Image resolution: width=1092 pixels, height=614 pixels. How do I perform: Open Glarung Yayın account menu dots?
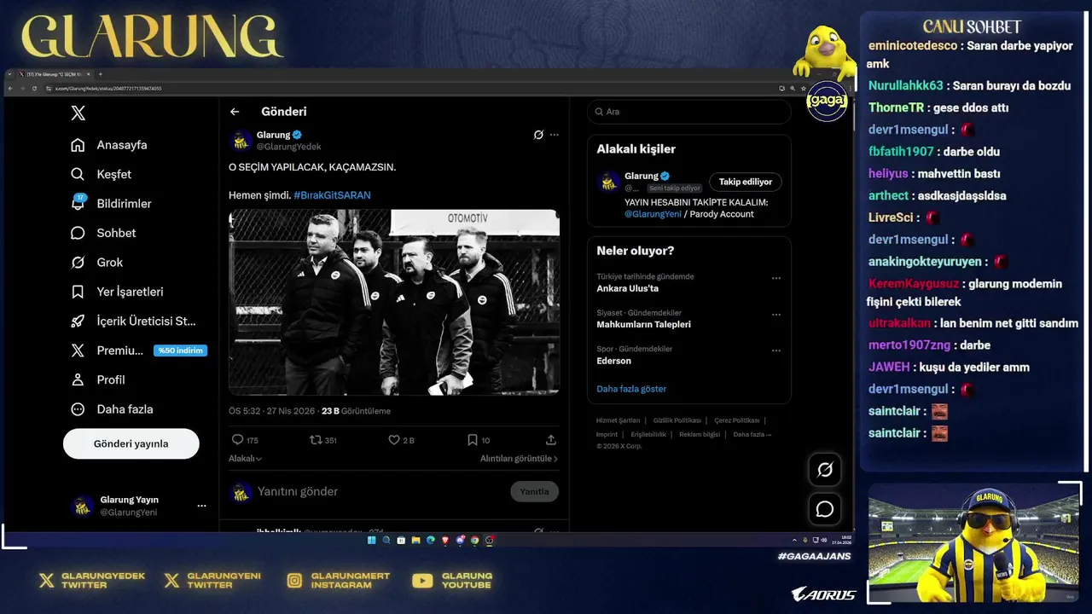(201, 506)
